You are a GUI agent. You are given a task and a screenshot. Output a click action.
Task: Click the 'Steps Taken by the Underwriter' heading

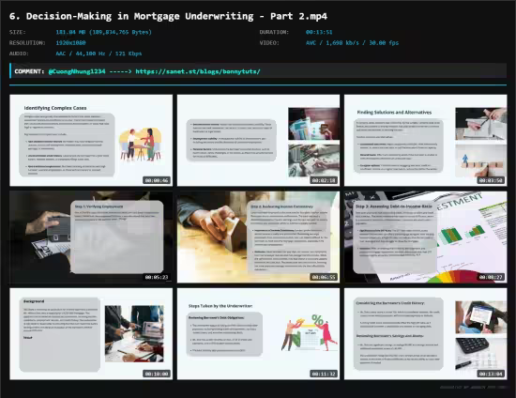(220, 306)
